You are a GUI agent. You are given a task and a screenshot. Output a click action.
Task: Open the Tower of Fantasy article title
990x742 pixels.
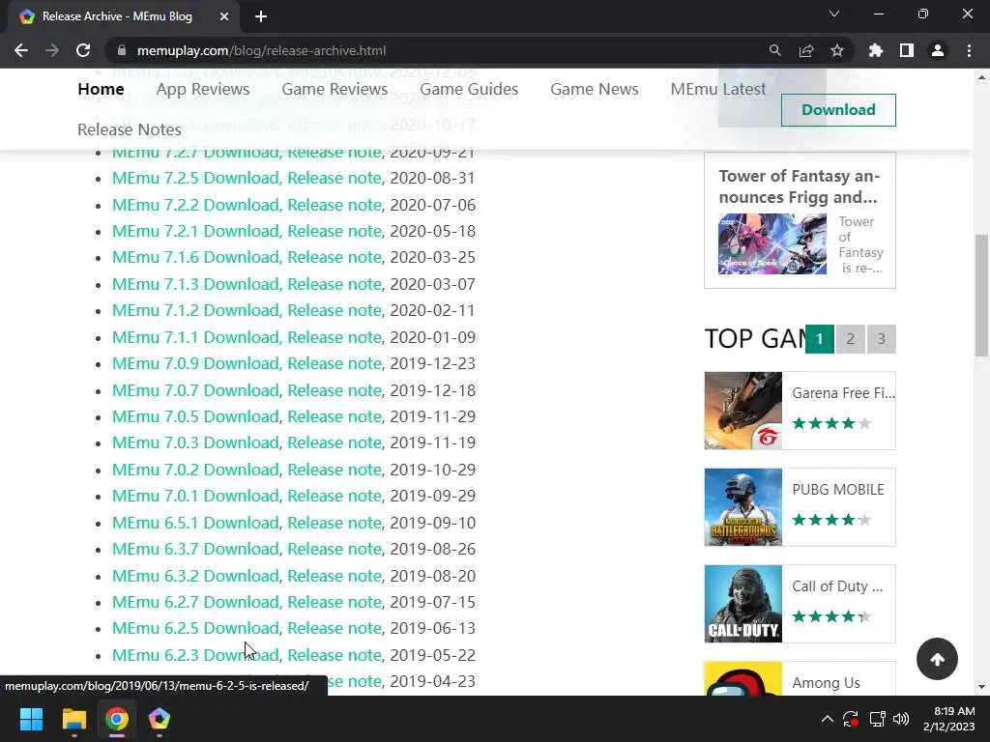coord(800,186)
